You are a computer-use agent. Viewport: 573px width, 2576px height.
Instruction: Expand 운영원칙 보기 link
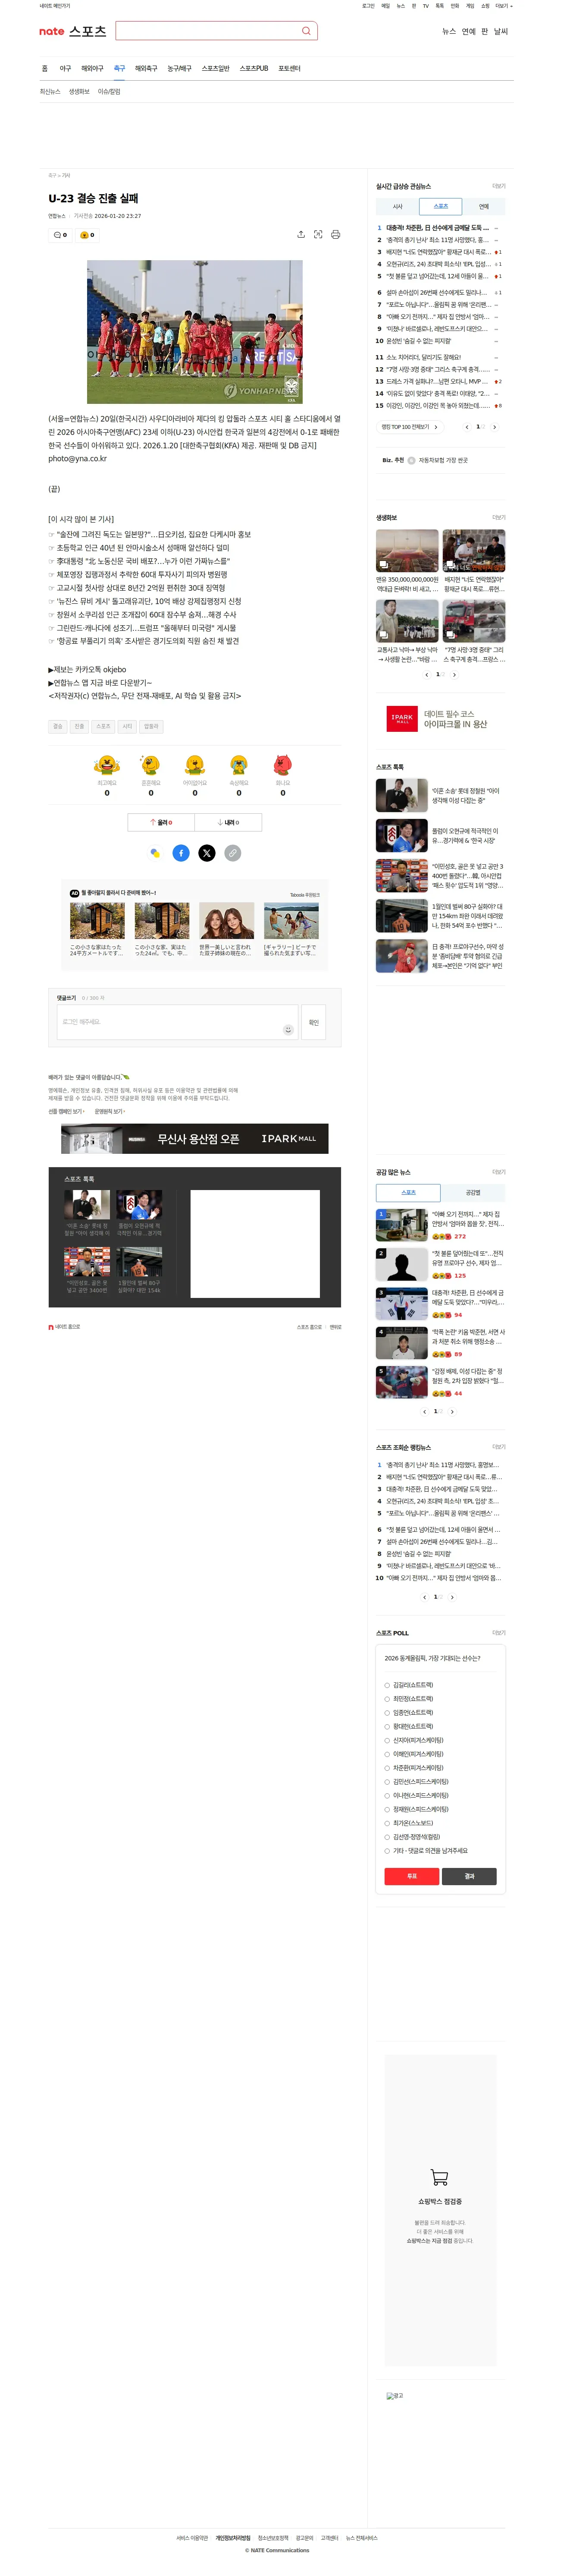click(110, 1111)
